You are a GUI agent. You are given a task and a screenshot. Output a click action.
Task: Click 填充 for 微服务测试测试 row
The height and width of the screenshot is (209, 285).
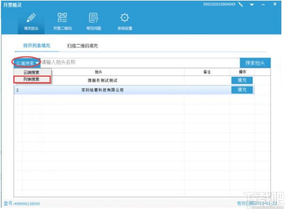coord(242,80)
